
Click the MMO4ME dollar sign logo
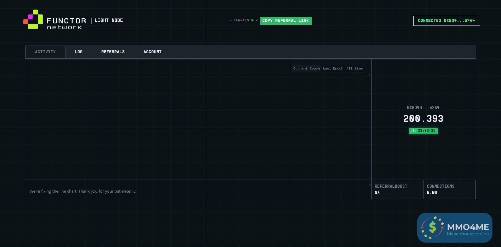pyautogui.click(x=432, y=227)
